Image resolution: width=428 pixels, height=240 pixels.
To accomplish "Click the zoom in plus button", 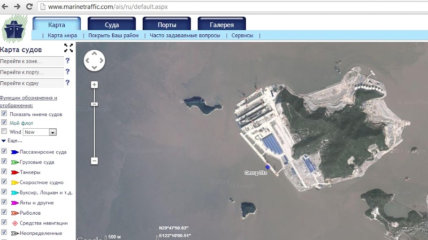I will point(94,85).
